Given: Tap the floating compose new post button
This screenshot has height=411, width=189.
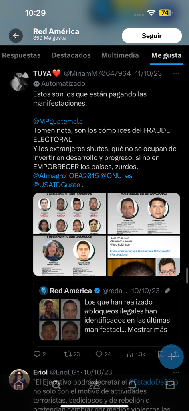Looking at the screenshot, I should (171, 357).
